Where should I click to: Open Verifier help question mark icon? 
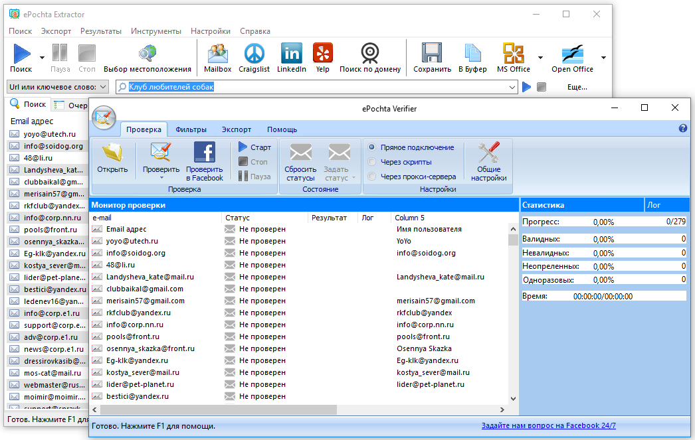tap(683, 128)
